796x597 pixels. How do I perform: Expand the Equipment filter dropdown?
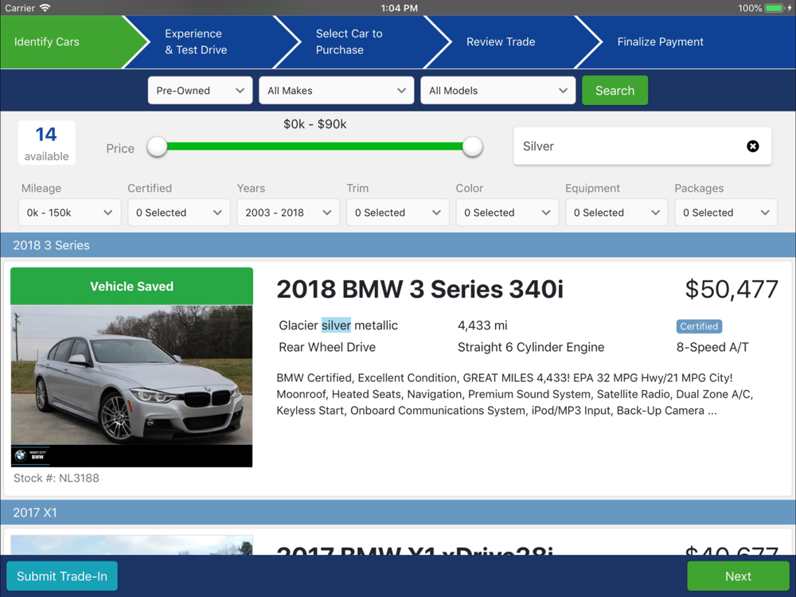(x=616, y=213)
